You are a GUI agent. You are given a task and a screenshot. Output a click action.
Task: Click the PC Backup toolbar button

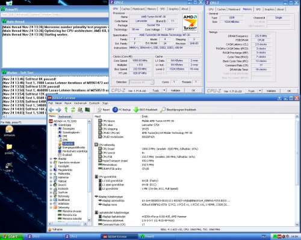point(122,110)
